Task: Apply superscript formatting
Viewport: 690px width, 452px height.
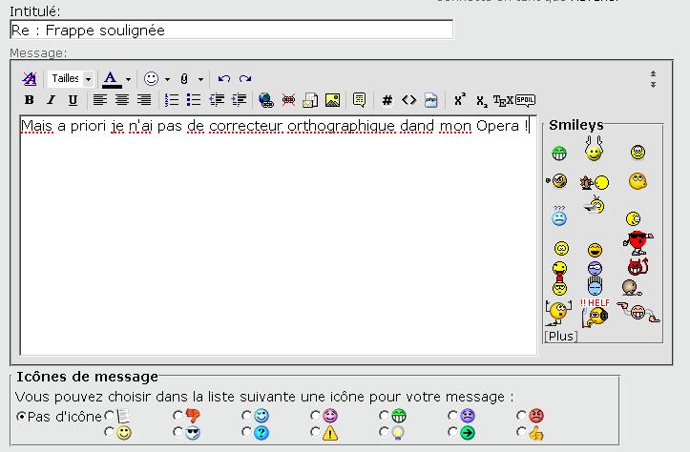Action: (460, 100)
